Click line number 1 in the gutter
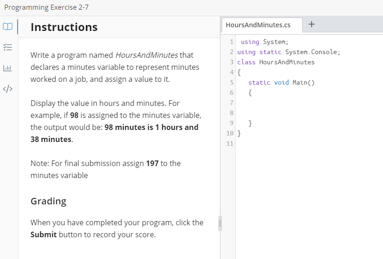The image size is (383, 259). coord(231,42)
